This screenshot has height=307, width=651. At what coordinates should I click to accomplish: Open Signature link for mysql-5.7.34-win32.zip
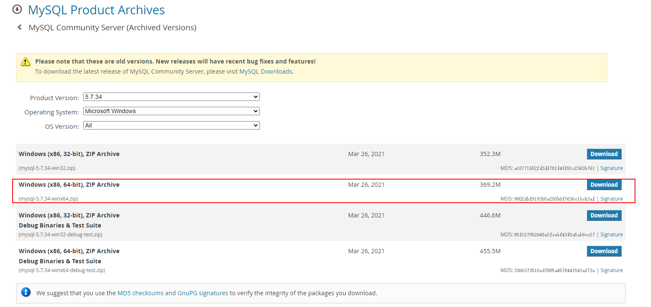611,168
